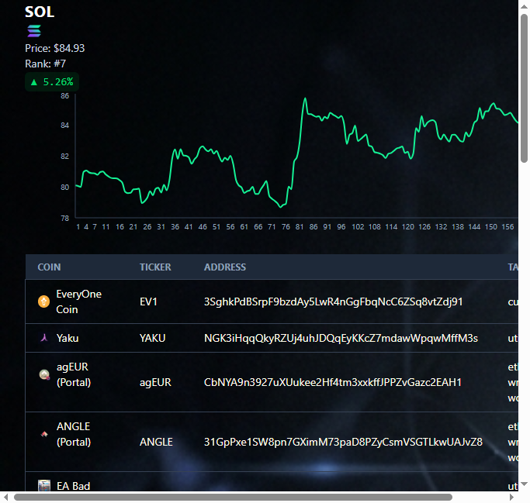Screen dimensions: 530x503
Task: Click the Yaku coin name
Action: (x=68, y=338)
